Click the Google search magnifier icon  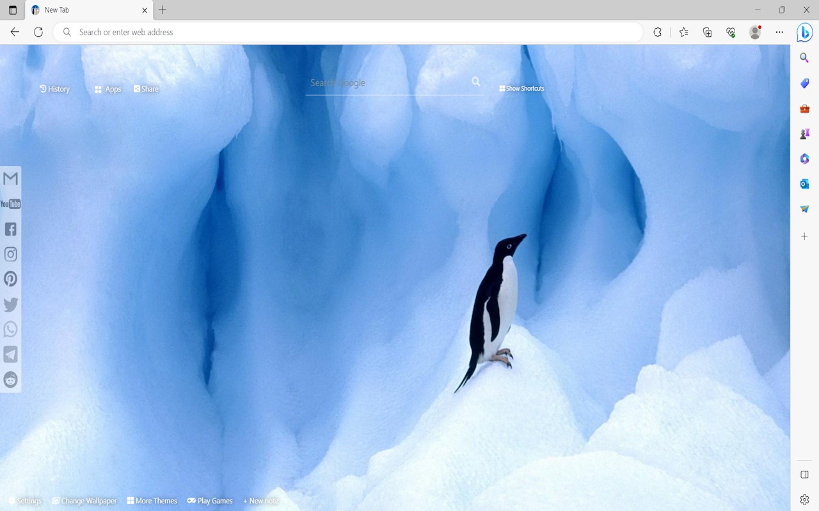476,82
